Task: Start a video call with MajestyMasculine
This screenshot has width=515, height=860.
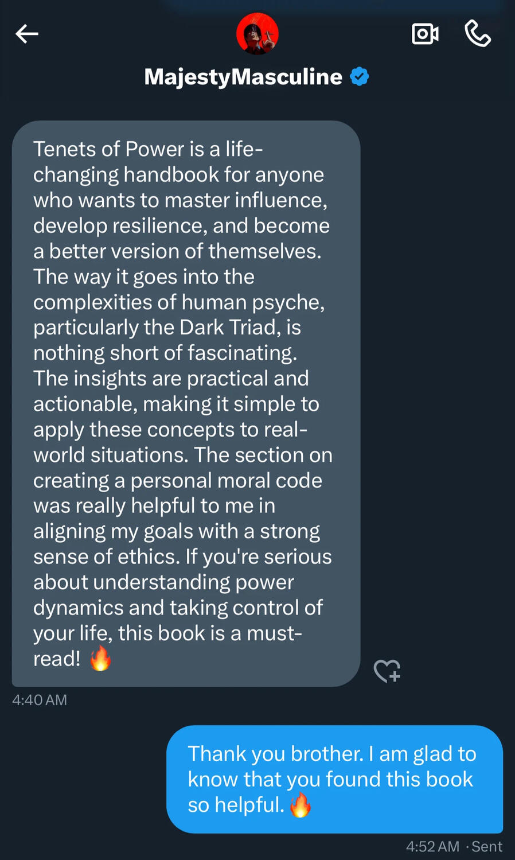Action: click(x=425, y=34)
